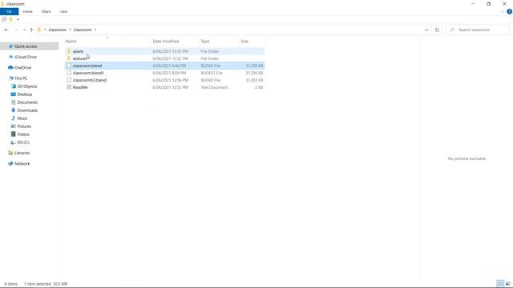The width and height of the screenshot is (513, 288).
Task: Click the ReadMe document icon
Action: point(69,87)
